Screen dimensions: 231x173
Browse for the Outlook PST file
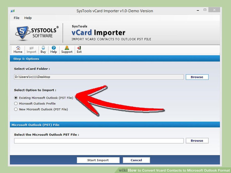[x=197, y=141]
